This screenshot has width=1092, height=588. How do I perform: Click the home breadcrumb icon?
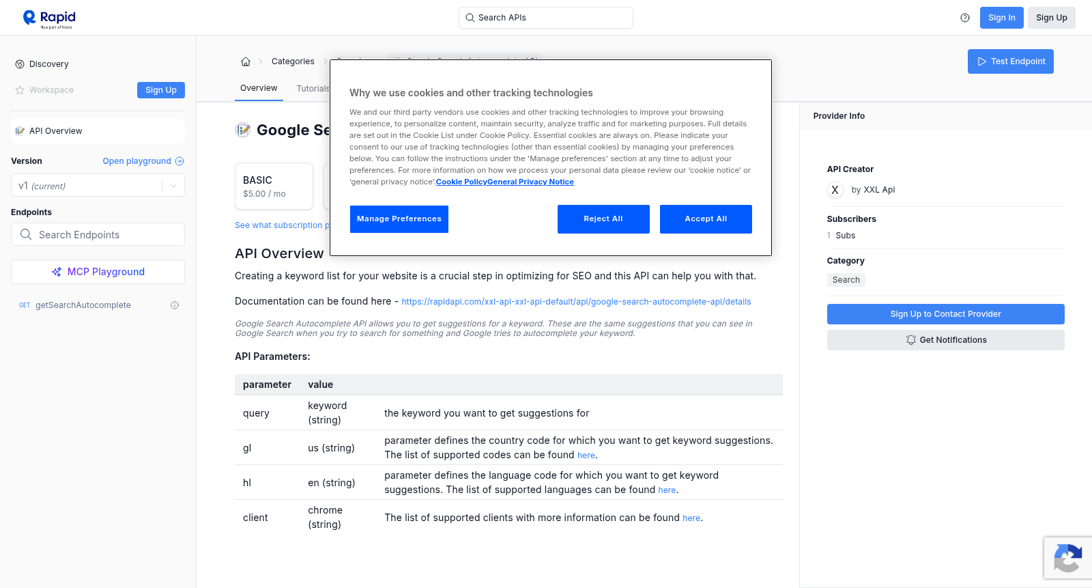(x=246, y=61)
